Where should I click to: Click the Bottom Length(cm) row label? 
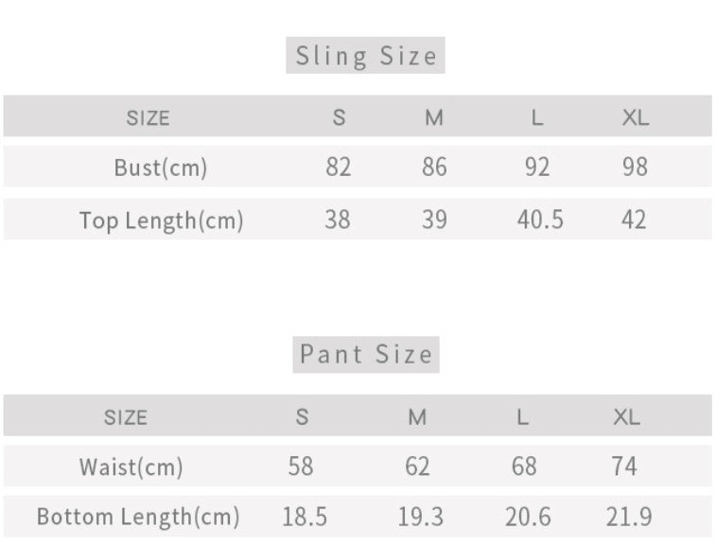138,518
